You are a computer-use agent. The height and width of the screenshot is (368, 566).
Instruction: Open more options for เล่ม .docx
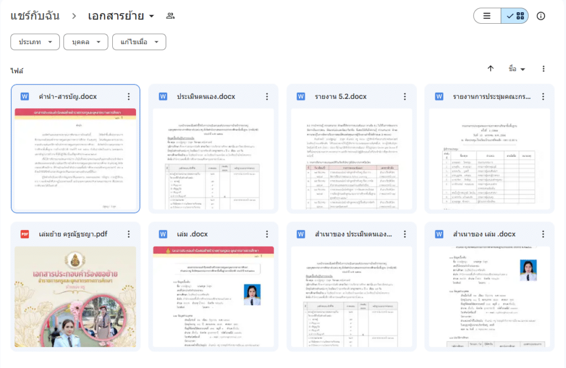tap(267, 234)
